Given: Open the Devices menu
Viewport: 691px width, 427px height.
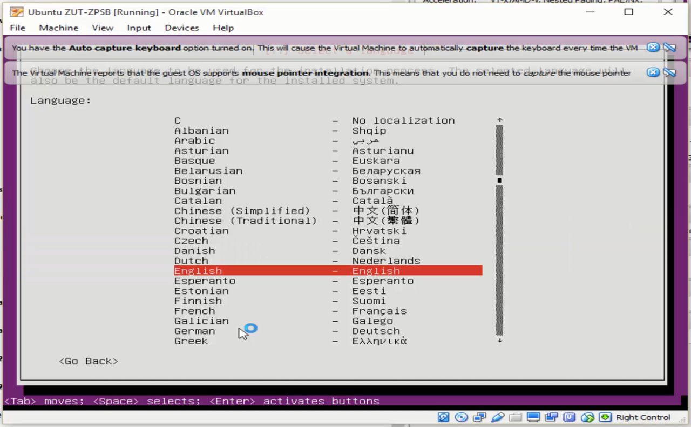Looking at the screenshot, I should [x=182, y=28].
